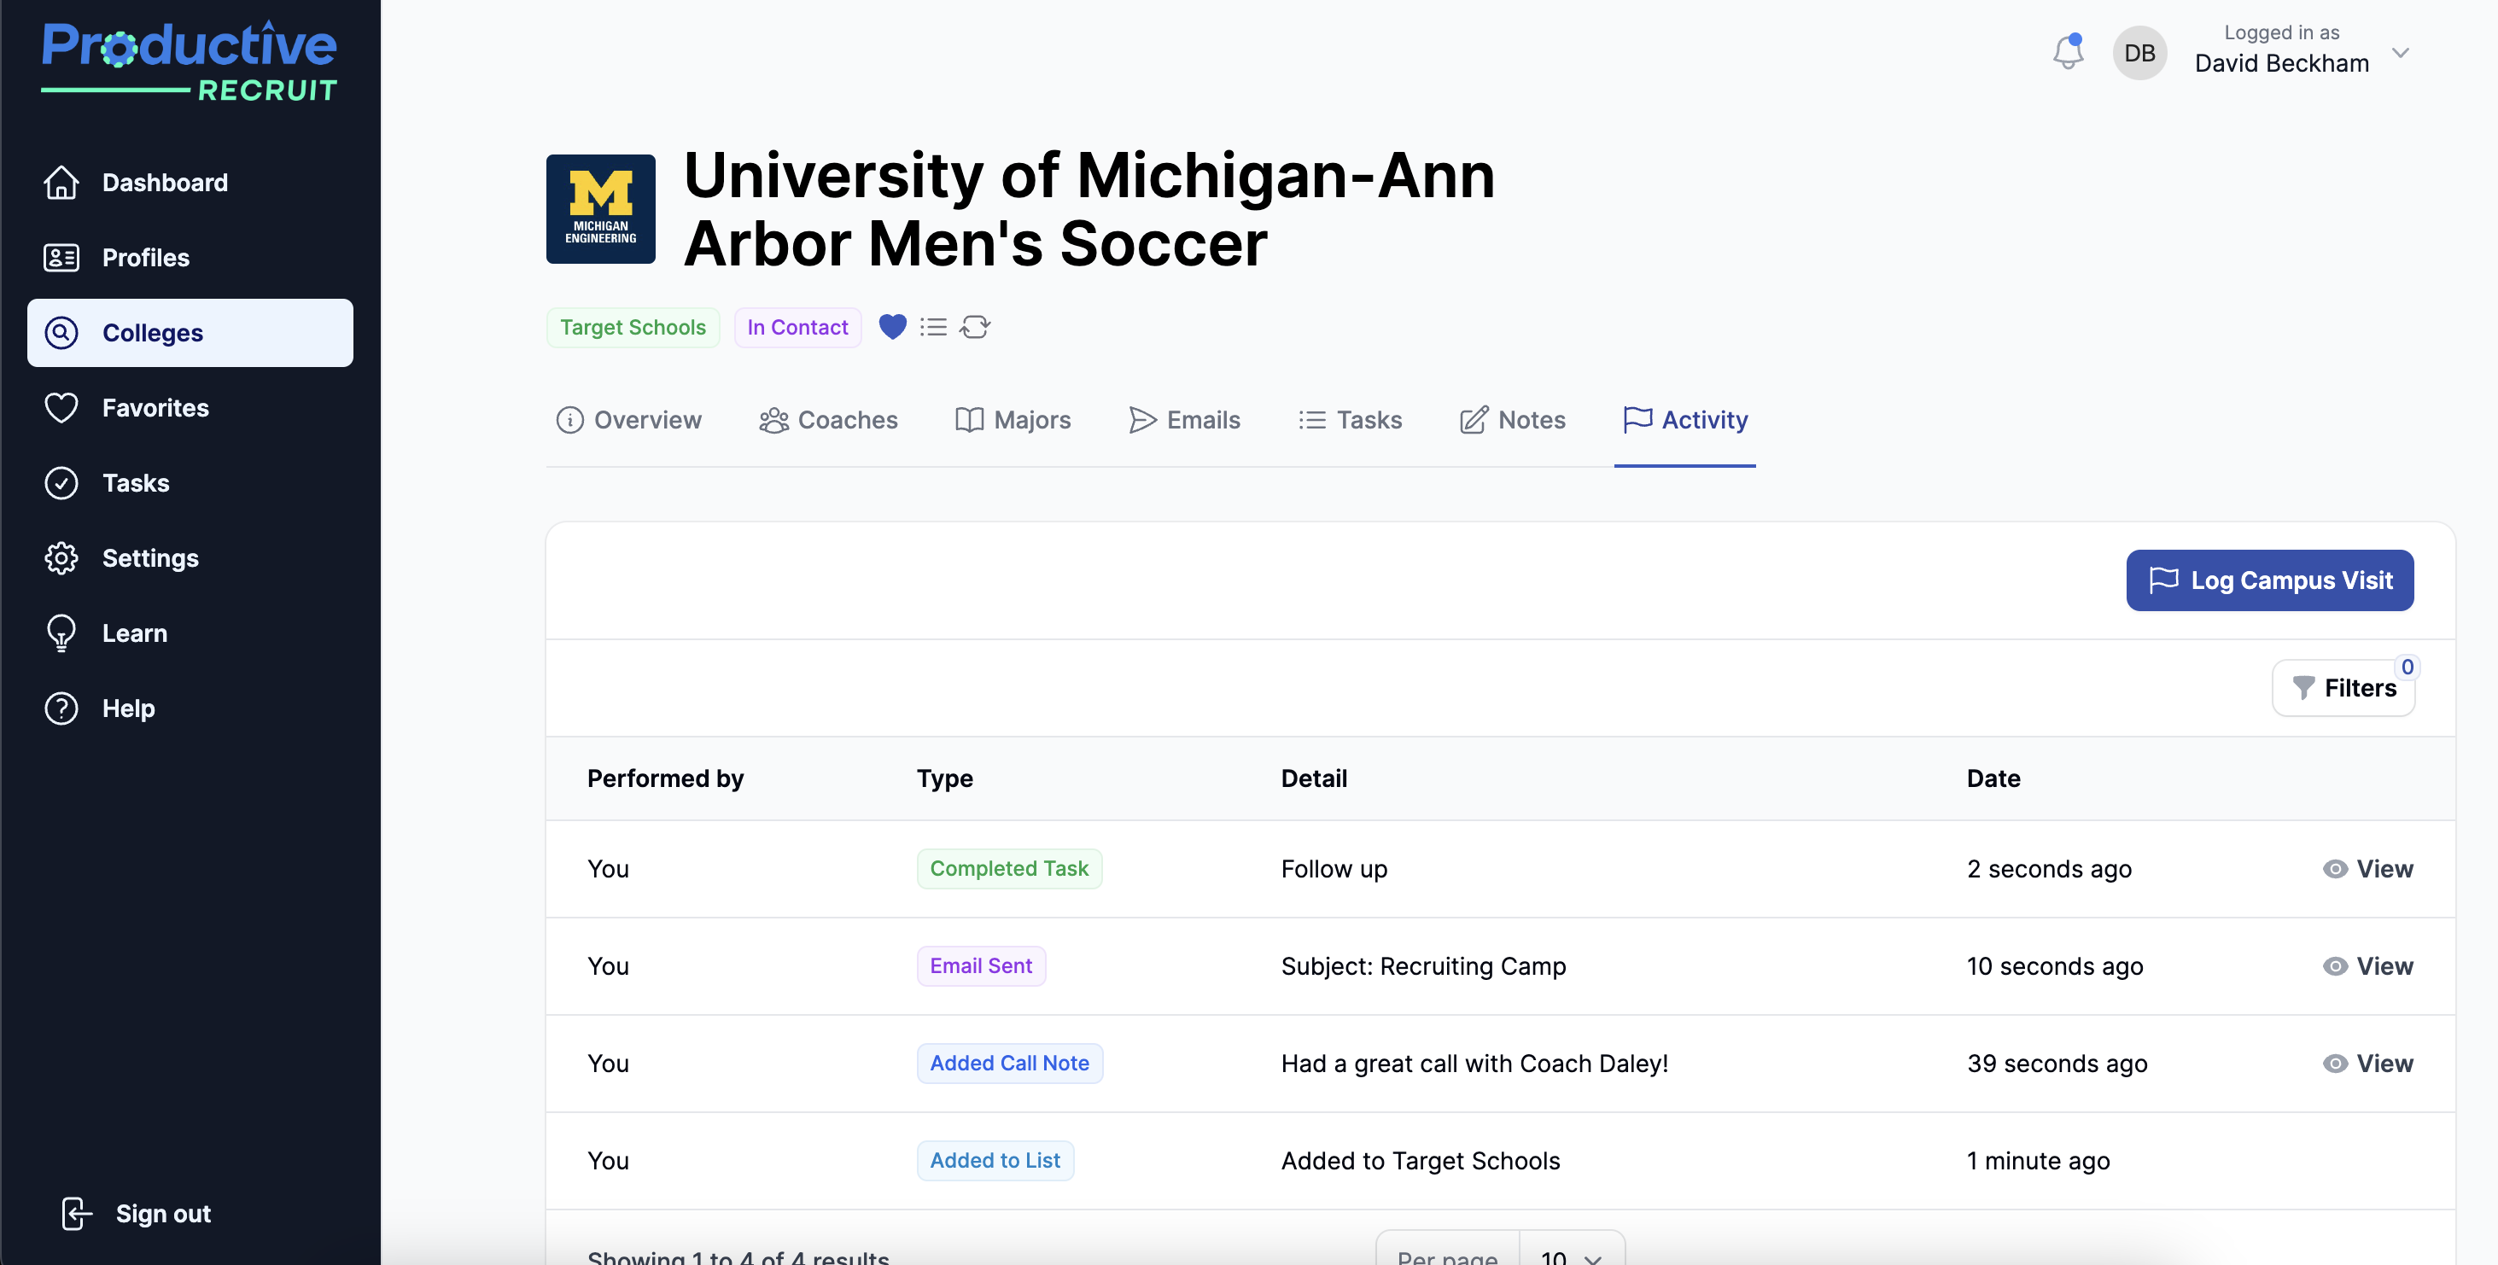Go to Dashboard in sidebar

(190, 182)
